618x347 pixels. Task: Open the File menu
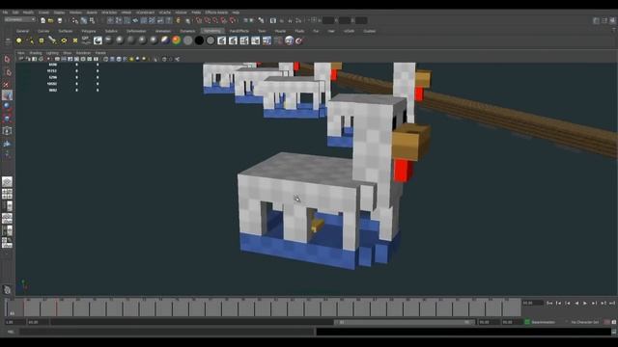point(5,13)
